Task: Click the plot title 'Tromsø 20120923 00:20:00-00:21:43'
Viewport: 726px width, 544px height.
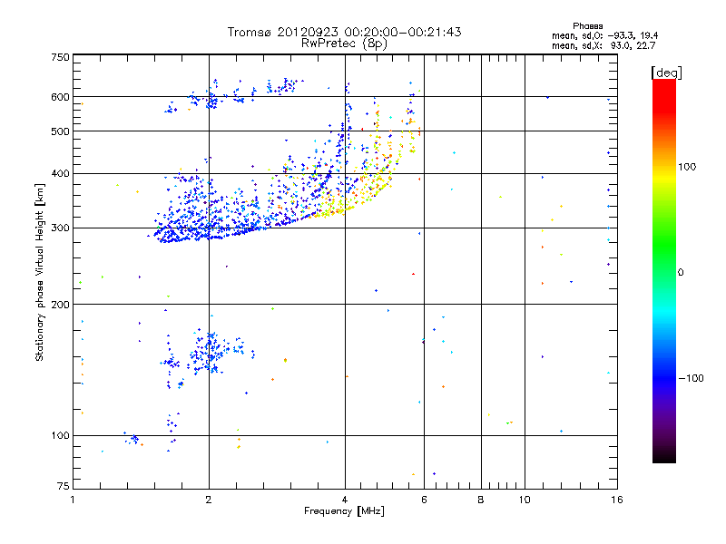Action: 344,32
